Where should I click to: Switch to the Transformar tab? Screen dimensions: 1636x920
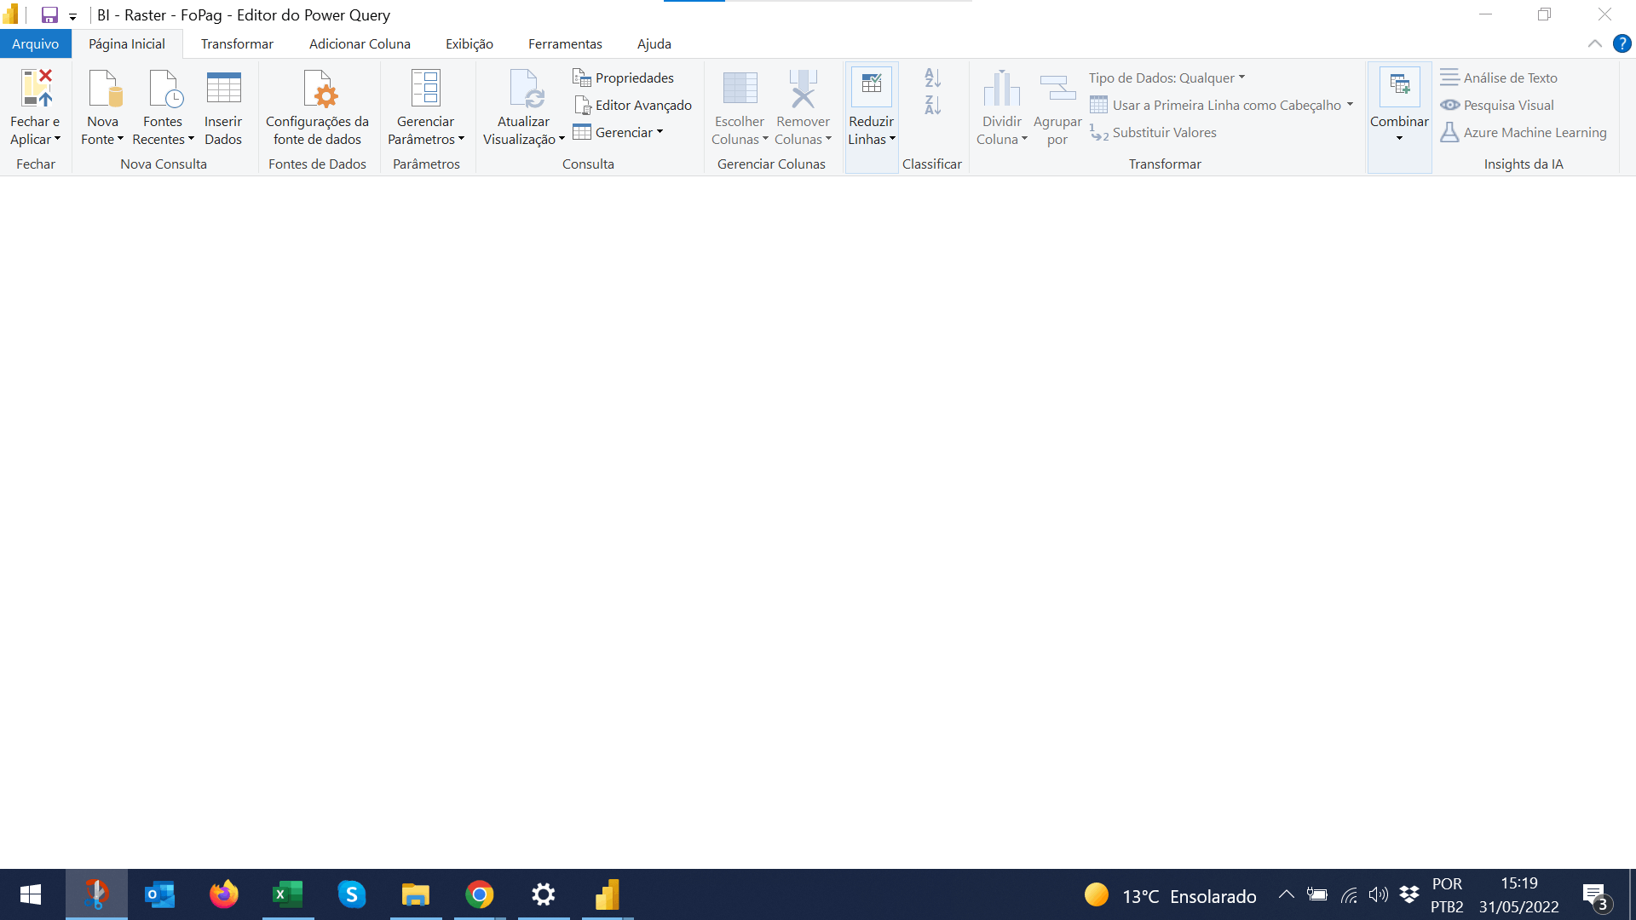tap(237, 43)
